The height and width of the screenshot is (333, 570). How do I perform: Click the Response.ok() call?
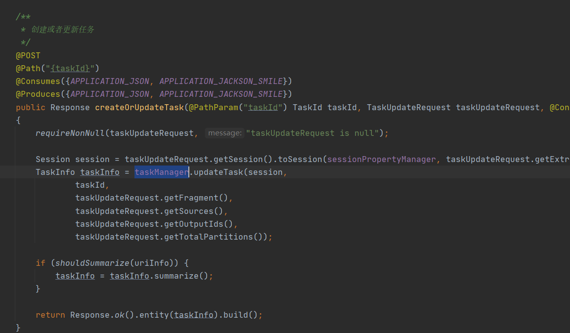coord(102,315)
